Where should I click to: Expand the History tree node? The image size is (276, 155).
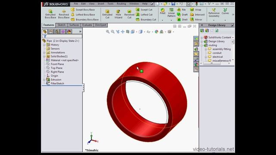pos(44,45)
